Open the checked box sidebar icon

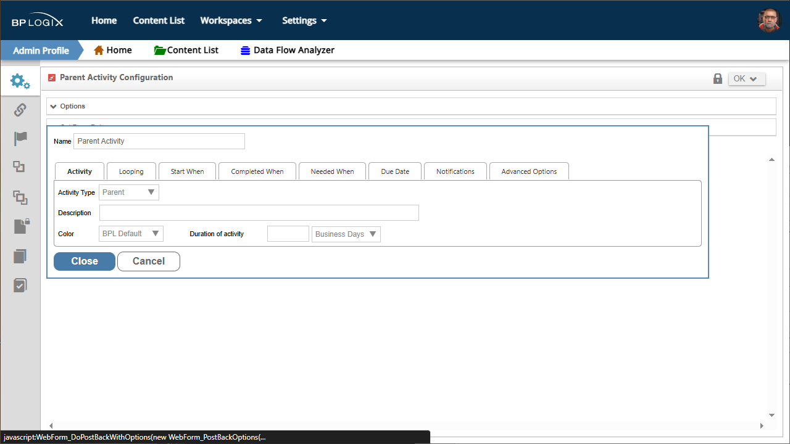(20, 285)
